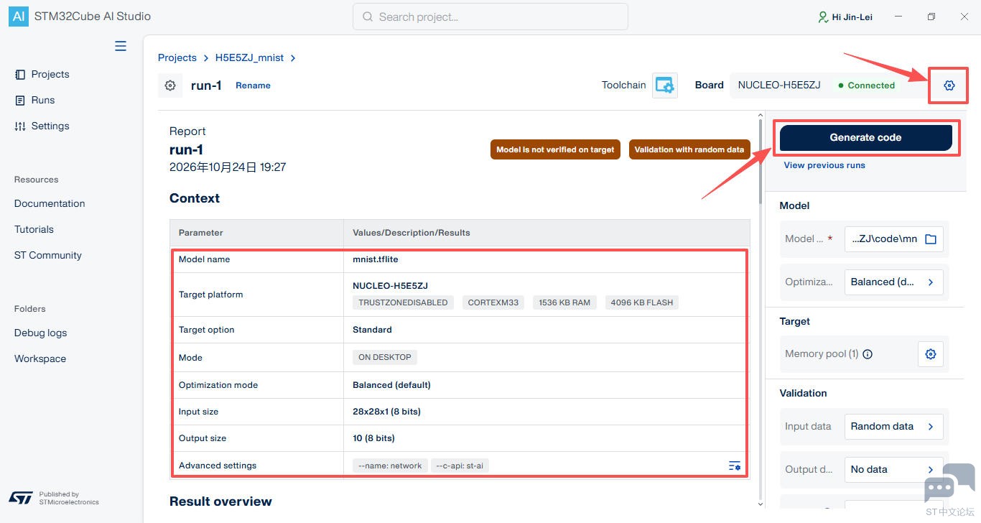
Task: Click the AI app logo
Action: pos(18,16)
